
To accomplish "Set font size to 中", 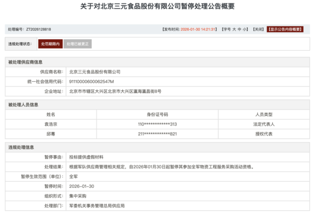I will point(239,29).
